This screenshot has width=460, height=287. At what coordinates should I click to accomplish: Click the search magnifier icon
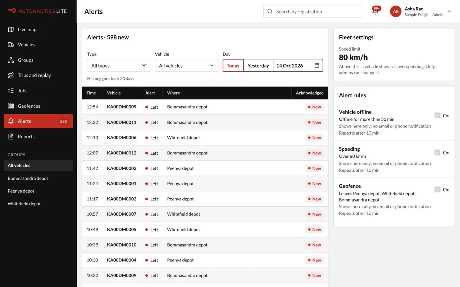click(270, 11)
